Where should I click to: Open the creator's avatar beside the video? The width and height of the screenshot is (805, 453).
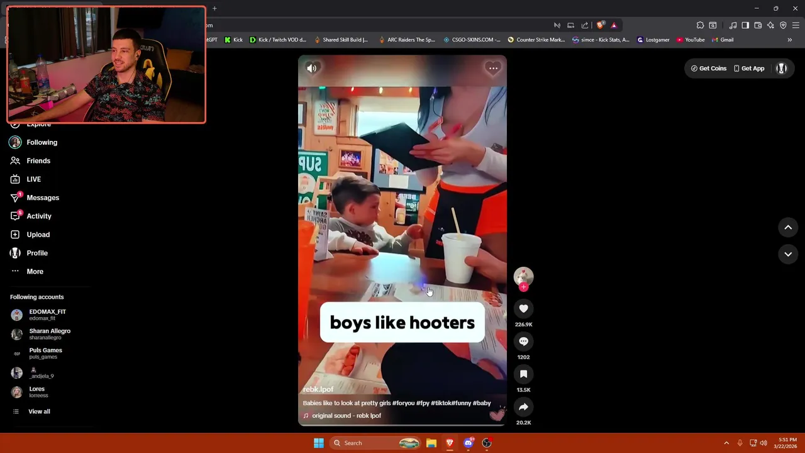click(523, 276)
